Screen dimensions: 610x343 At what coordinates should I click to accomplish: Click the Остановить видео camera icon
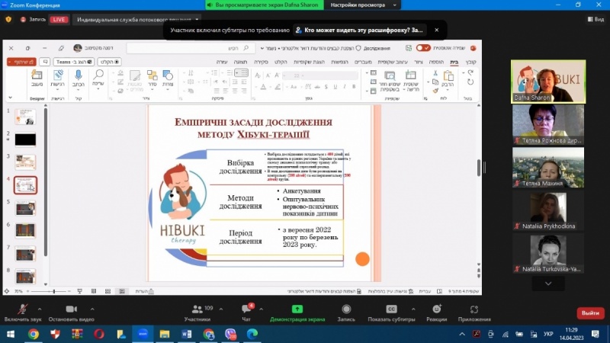(x=71, y=309)
